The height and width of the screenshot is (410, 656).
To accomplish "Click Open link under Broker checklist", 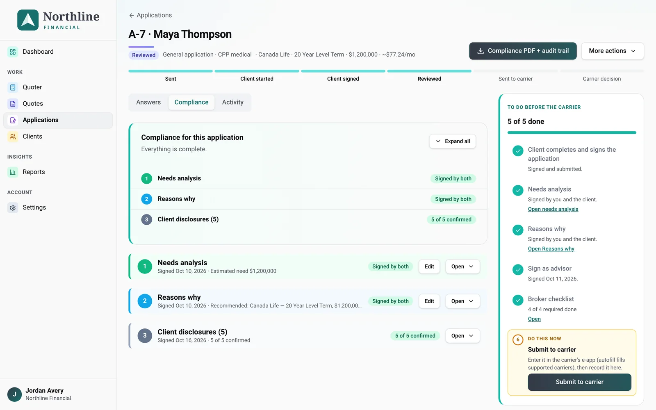I will [x=534, y=319].
